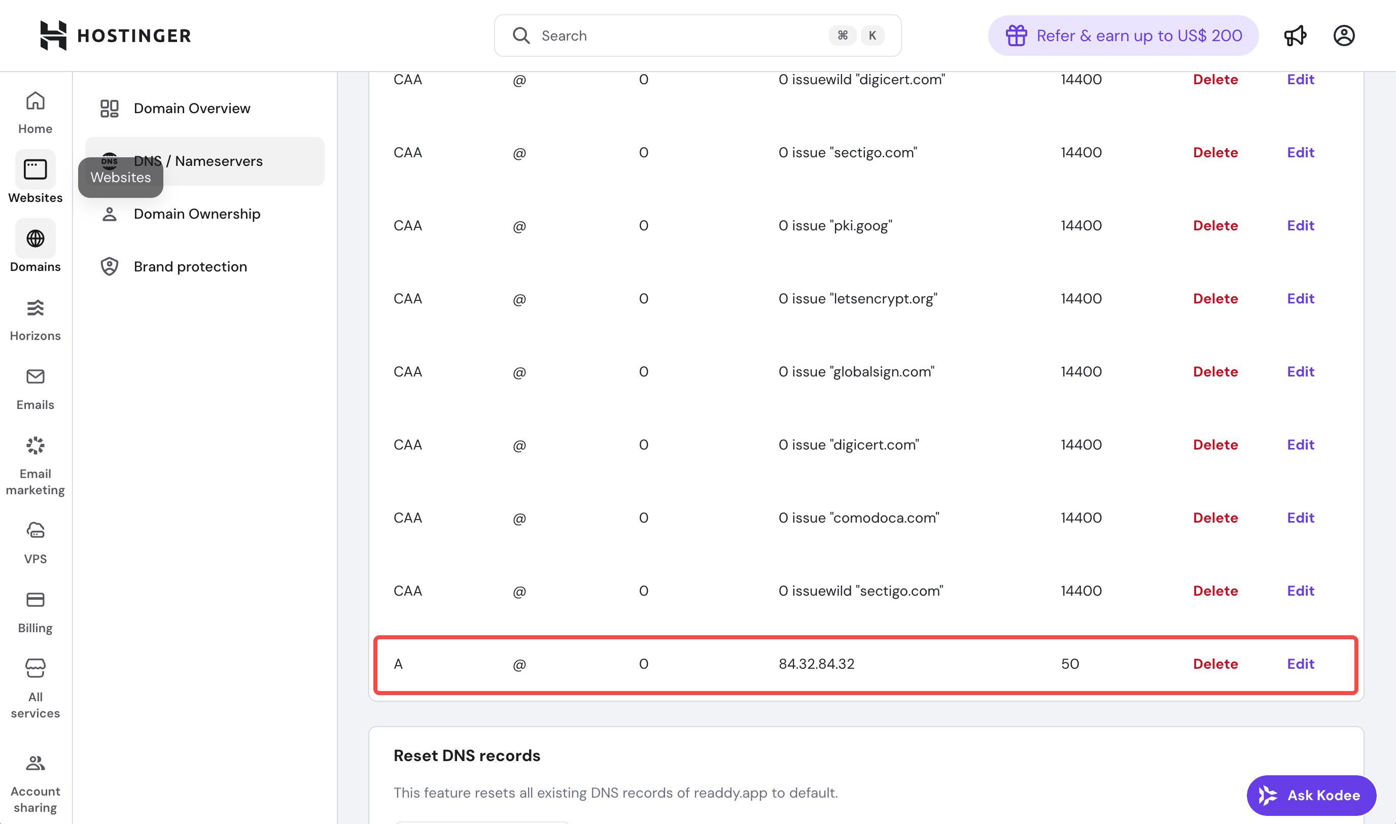Select Domain Overview menu item
Viewport: 1396px width, 824px height.
192,108
